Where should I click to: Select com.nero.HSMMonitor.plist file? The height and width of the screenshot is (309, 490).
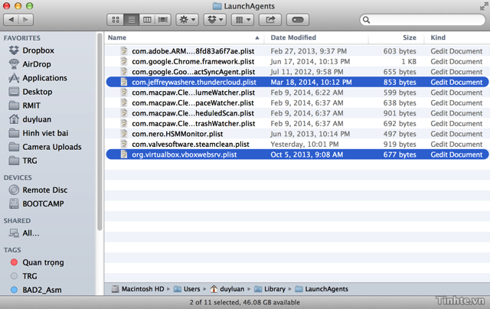(297, 134)
